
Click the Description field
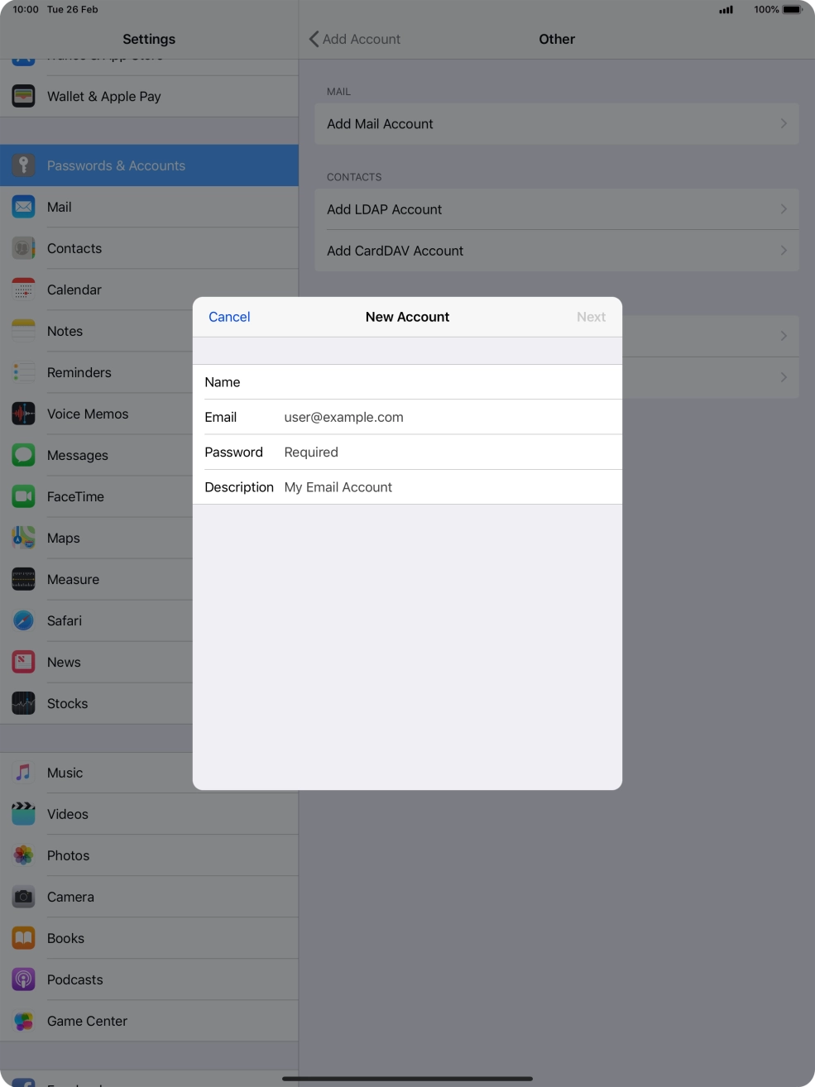click(x=447, y=487)
